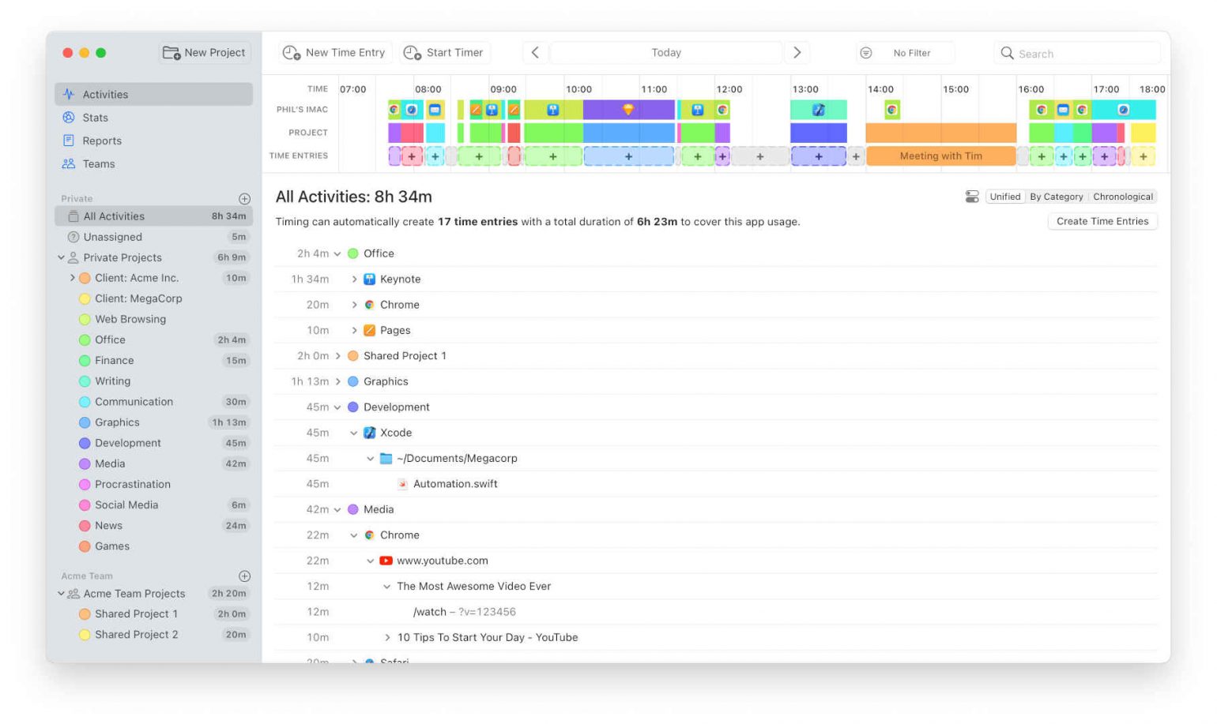Select Shared Project 2 in sidebar
Screen dimensions: 1217x724
pyautogui.click(x=153, y=635)
